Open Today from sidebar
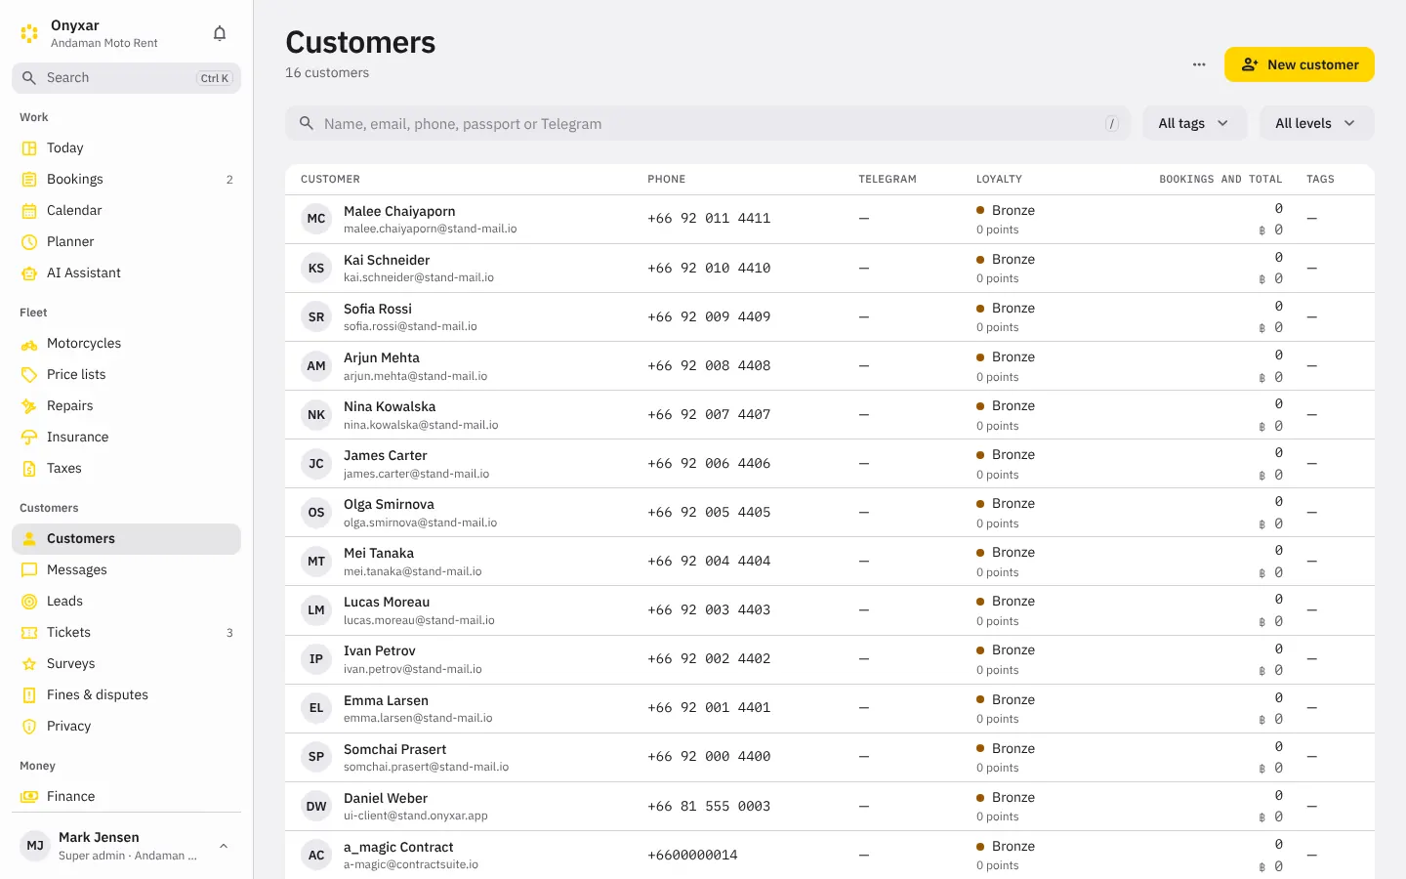 point(126,147)
